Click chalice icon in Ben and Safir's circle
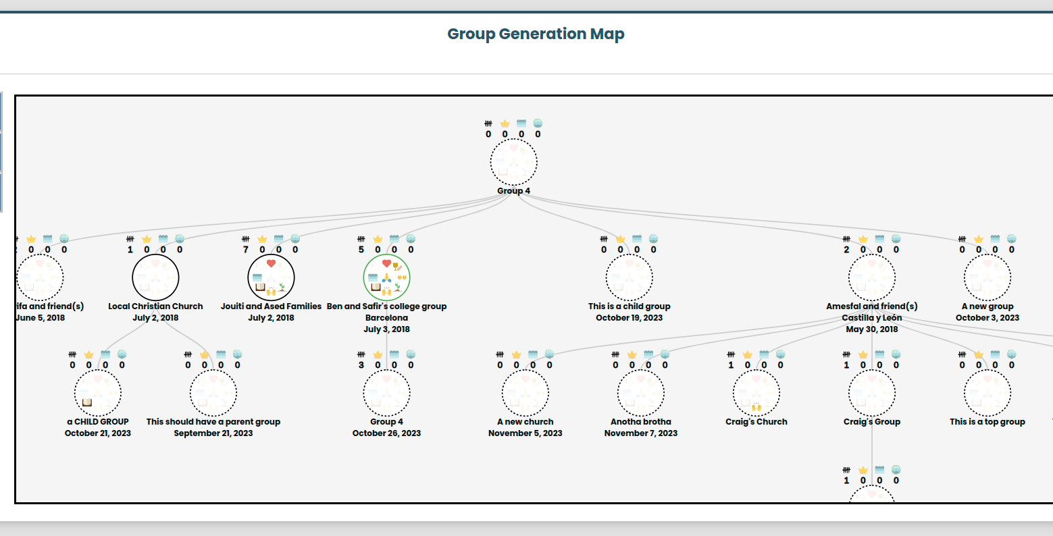The image size is (1053, 536). (x=397, y=266)
